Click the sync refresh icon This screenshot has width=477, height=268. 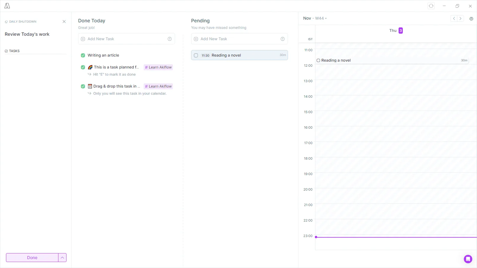coord(431,6)
